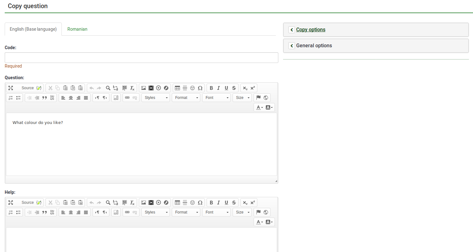Click block quote icon in Question editor
The width and height of the screenshot is (473, 252).
45,98
